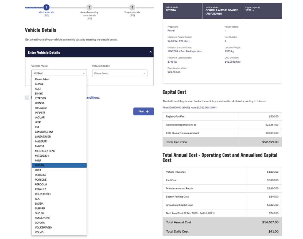Select LAMBORGHINI from the make options
The height and width of the screenshot is (239, 303).
[44, 132]
